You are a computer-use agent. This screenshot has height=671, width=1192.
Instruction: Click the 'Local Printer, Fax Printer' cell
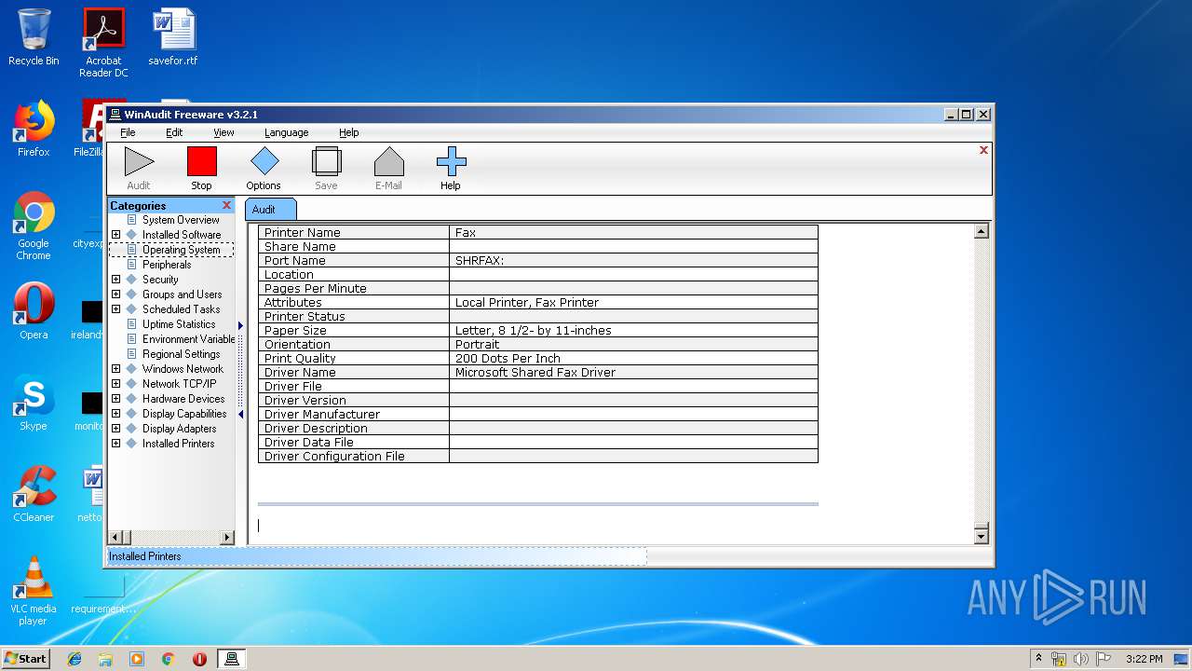coord(633,302)
